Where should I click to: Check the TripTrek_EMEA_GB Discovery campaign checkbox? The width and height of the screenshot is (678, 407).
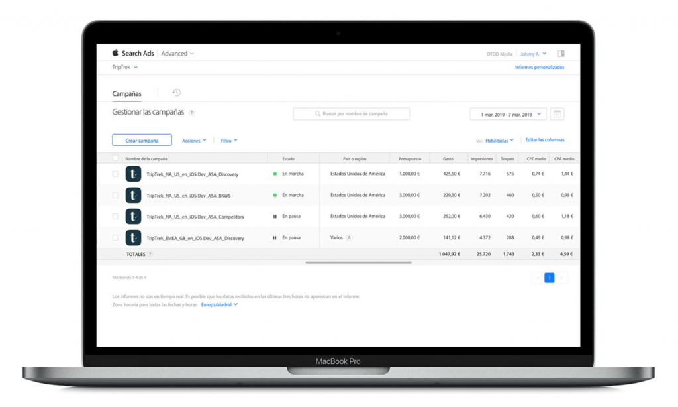tap(115, 238)
